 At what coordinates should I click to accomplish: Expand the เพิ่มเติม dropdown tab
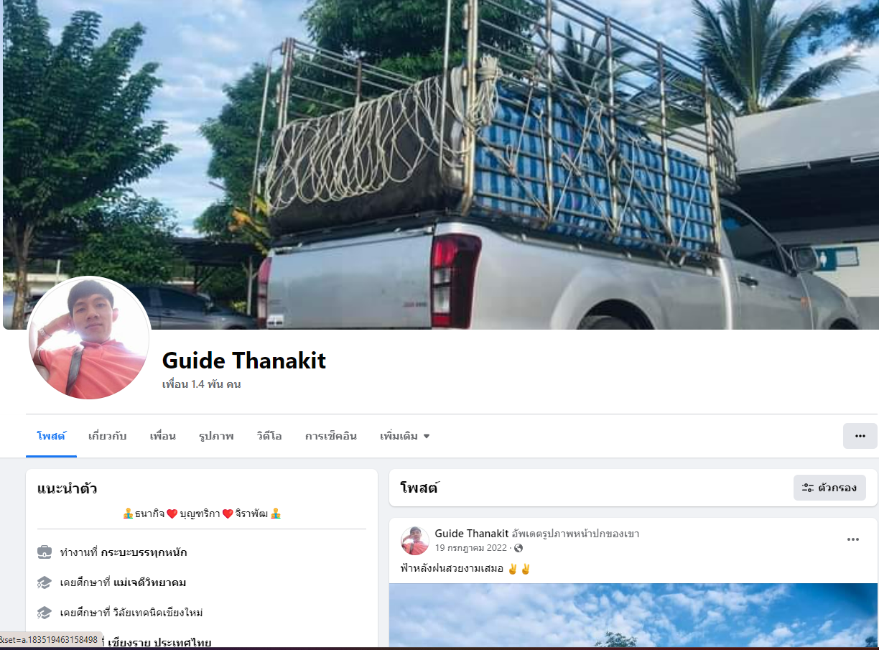click(405, 436)
